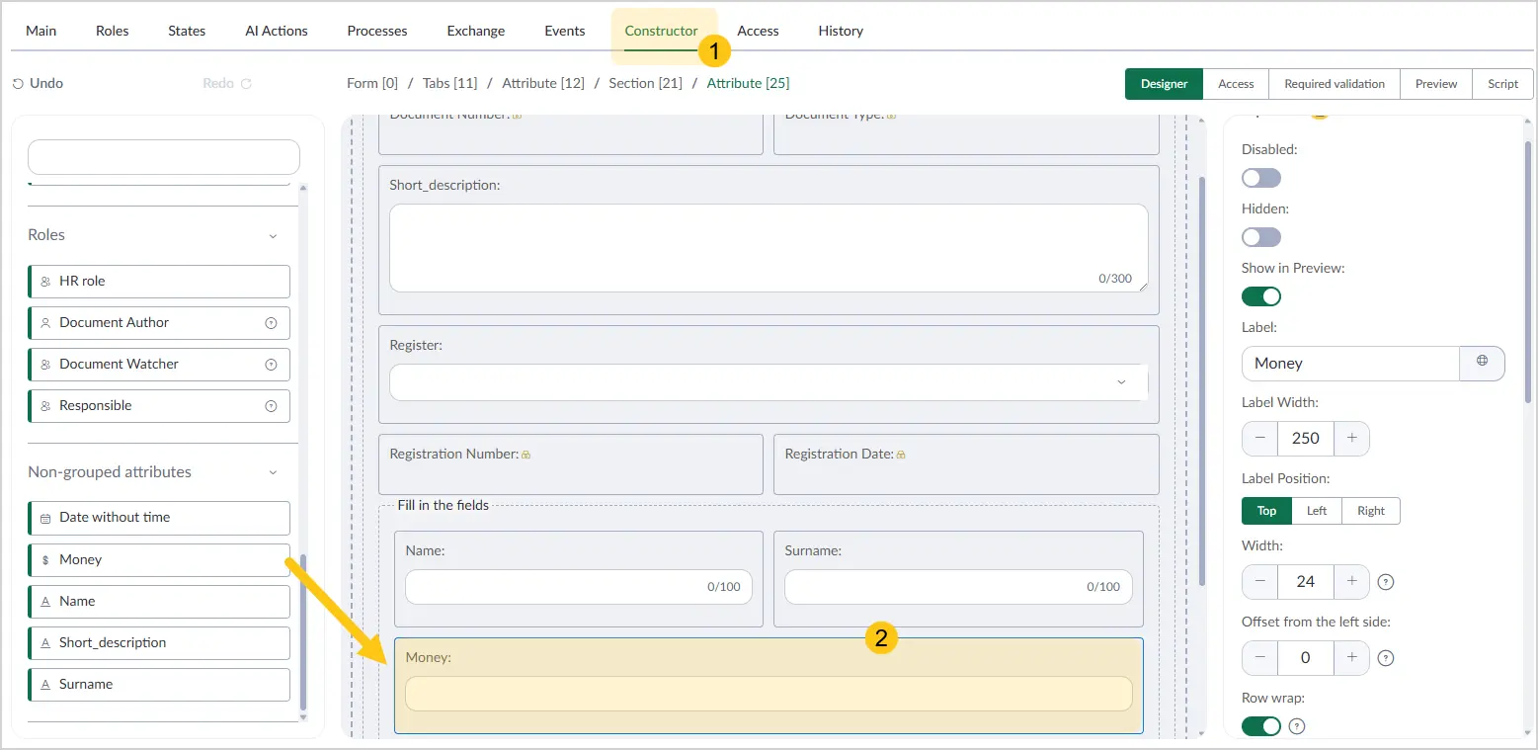Select the Document Author item
The height and width of the screenshot is (750, 1538).
[x=159, y=322]
